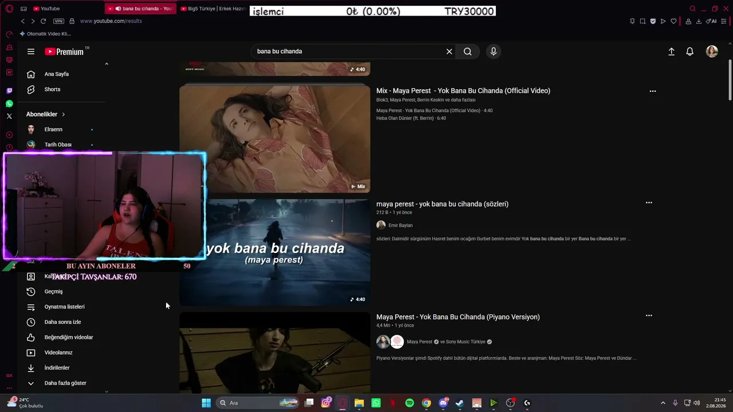
Task: Open WhatsApp in the Opera sidebar
Action: pos(9,104)
